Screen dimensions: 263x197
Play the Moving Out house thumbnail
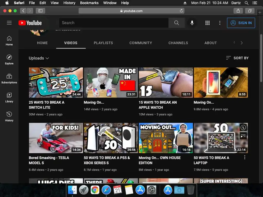166,138
